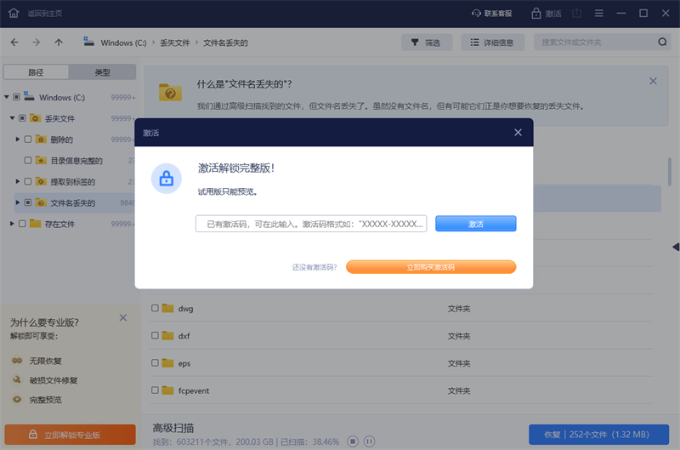Viewport: 680px width, 450px height.
Task: Click the 无限恢复 infinity icon
Action: pyautogui.click(x=17, y=361)
